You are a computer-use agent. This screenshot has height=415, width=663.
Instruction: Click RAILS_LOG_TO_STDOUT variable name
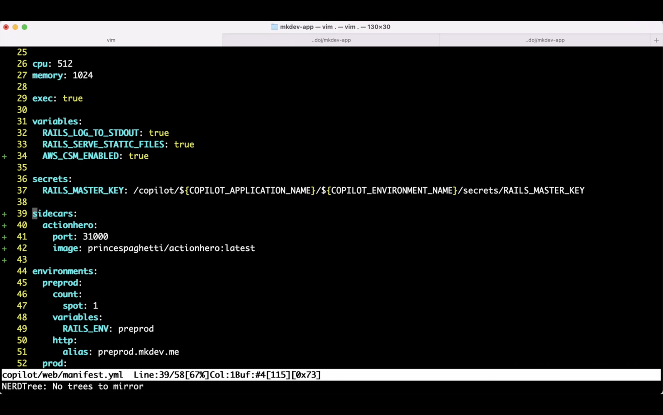[x=90, y=133]
